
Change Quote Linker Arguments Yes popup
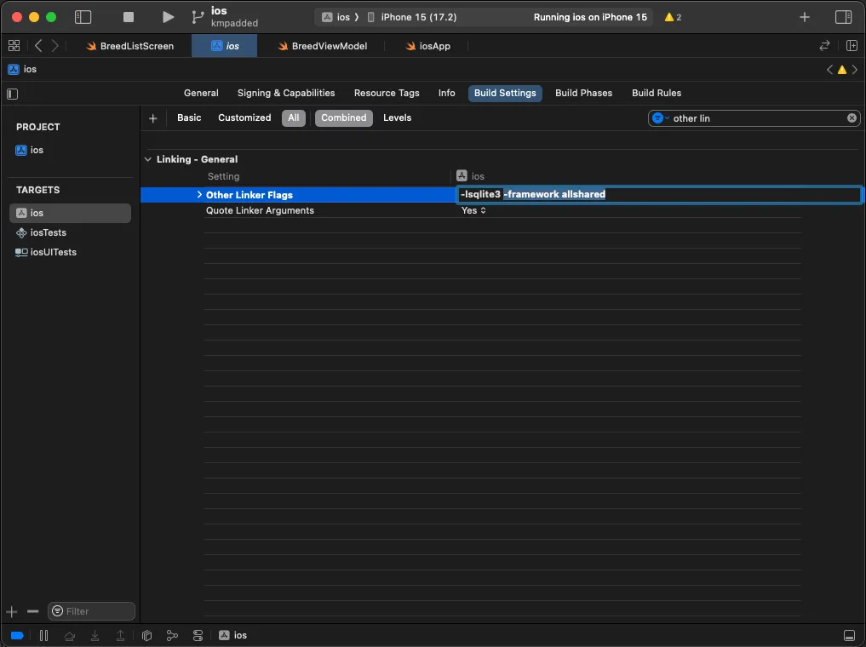tap(473, 210)
